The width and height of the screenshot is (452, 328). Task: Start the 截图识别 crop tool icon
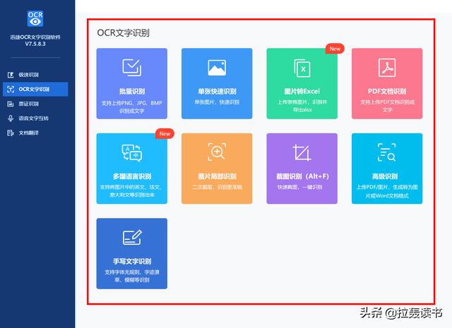[302, 152]
